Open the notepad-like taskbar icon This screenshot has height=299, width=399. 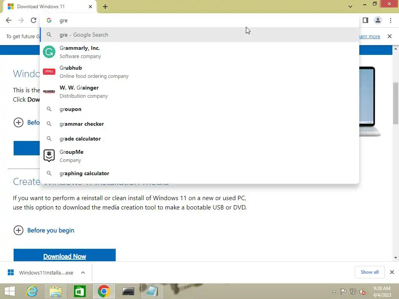[x=152, y=291]
